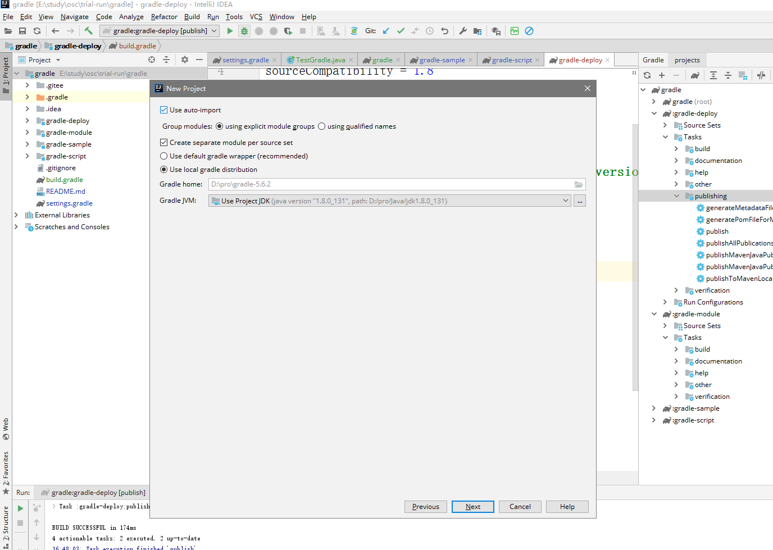This screenshot has height=550, width=773.
Task: Click the Build hammer icon
Action: click(88, 31)
